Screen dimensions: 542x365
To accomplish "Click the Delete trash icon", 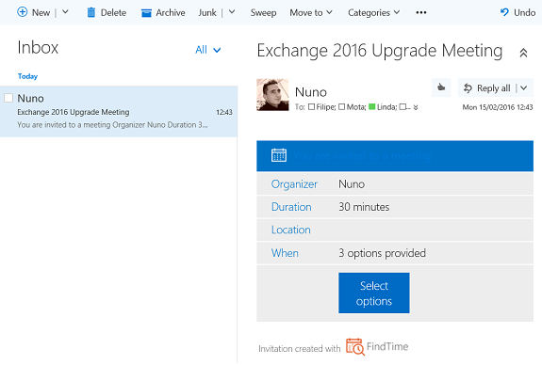I will 90,12.
